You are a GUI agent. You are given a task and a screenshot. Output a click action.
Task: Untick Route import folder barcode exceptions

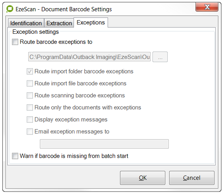[30, 71]
